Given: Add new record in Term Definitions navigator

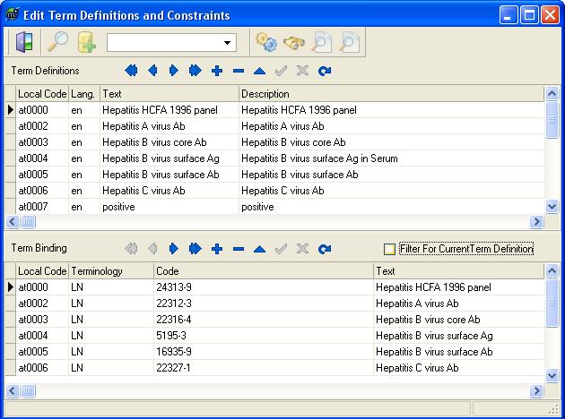Looking at the screenshot, I should click(x=217, y=71).
